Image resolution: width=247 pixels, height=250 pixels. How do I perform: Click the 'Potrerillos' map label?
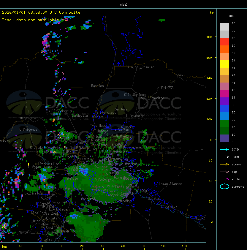tap(50, 164)
